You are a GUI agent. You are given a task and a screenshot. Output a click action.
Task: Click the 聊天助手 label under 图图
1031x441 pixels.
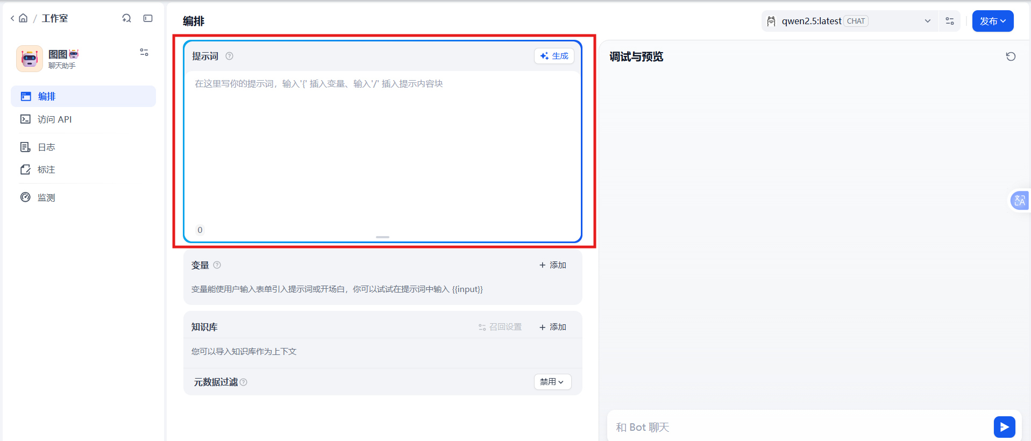(62, 66)
